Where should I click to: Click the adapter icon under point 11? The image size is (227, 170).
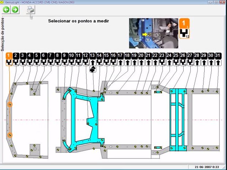coord(79,63)
